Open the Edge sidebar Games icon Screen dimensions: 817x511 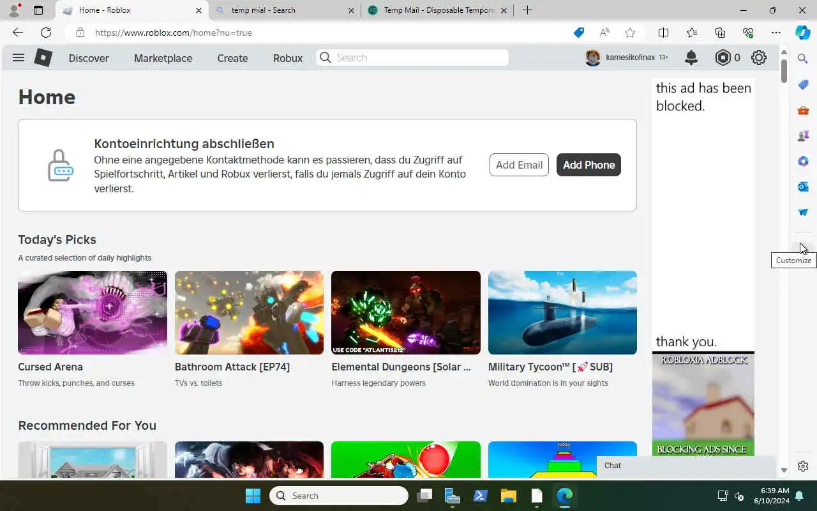(803, 136)
